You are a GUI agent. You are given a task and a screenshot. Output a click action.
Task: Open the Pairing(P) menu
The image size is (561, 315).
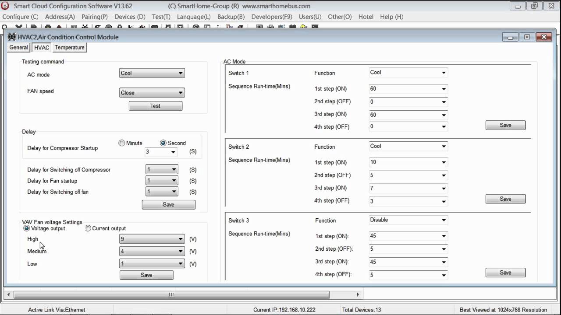95,17
